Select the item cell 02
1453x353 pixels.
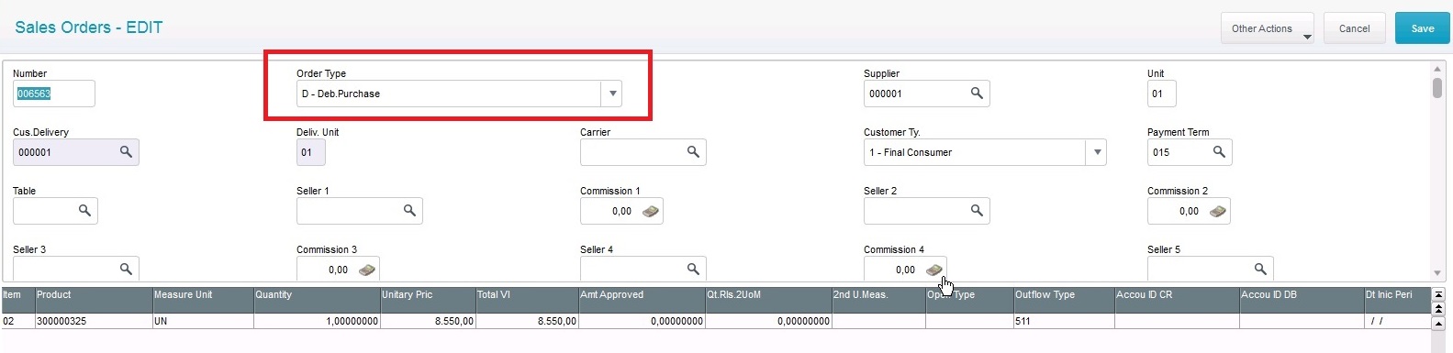coord(17,321)
